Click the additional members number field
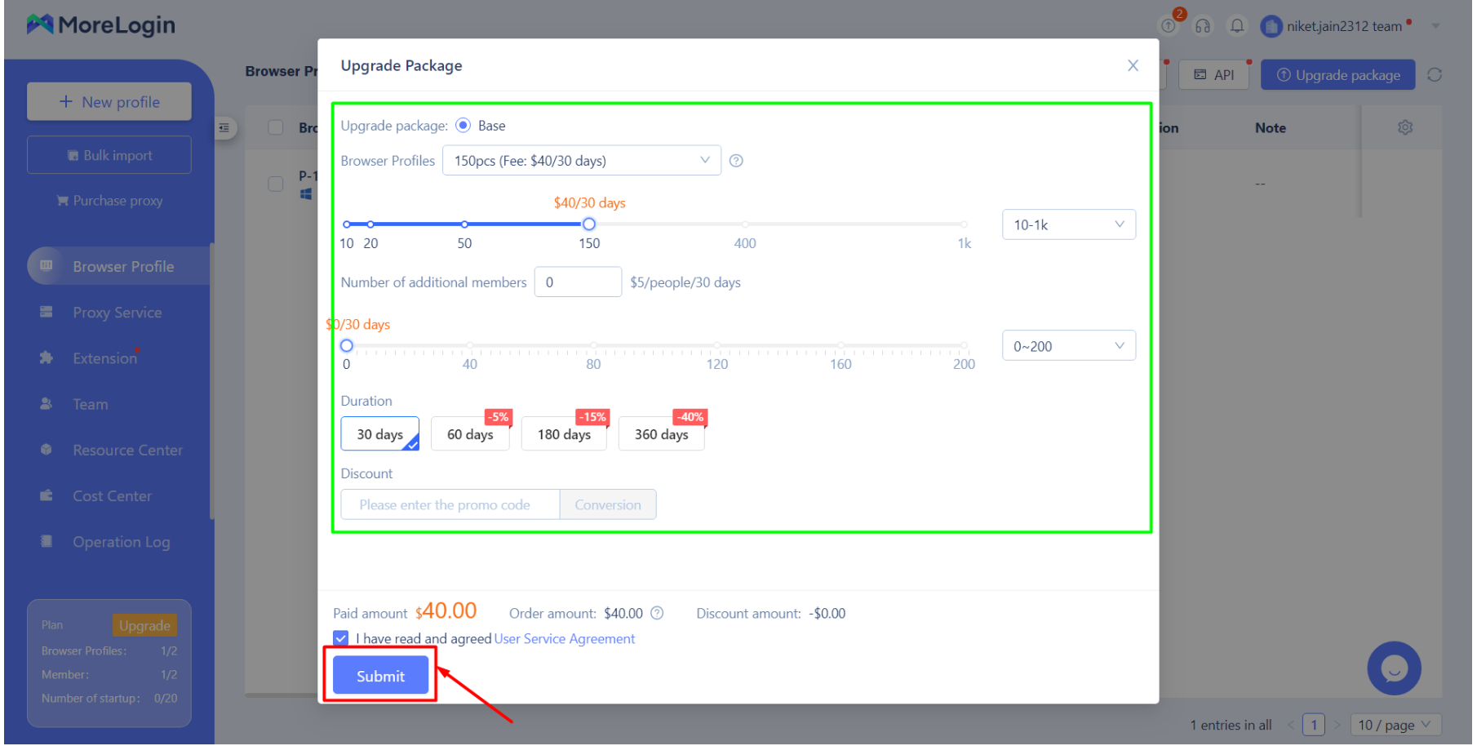1477x746 pixels. tap(578, 282)
